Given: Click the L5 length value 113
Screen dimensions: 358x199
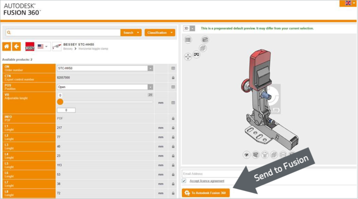Looking at the screenshot, I should point(59,165).
